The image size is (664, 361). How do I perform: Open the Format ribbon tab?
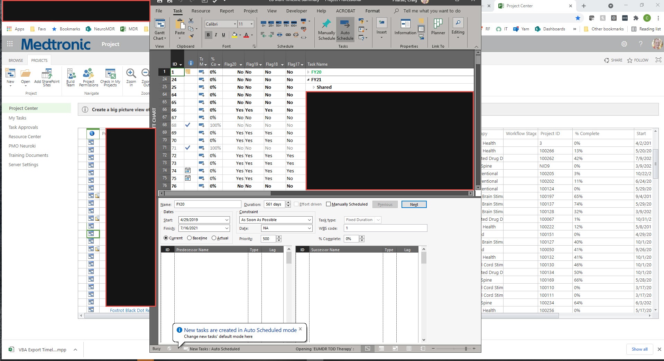pyautogui.click(x=372, y=11)
